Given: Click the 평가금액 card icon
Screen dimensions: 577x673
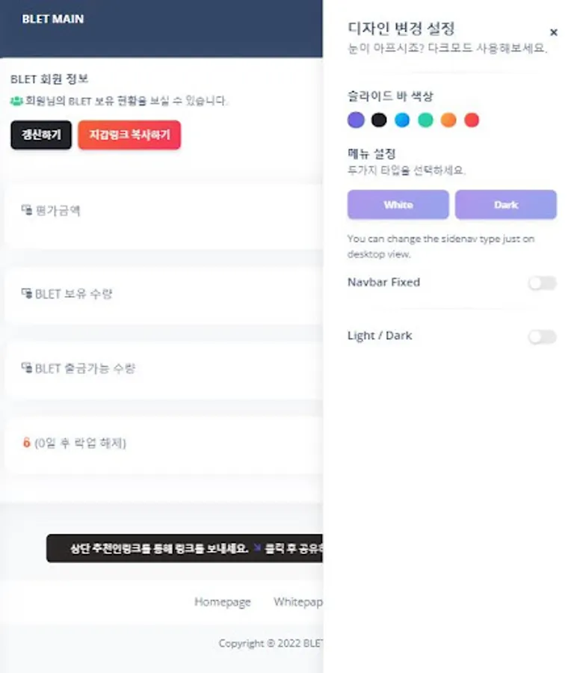Looking at the screenshot, I should 27,210.
